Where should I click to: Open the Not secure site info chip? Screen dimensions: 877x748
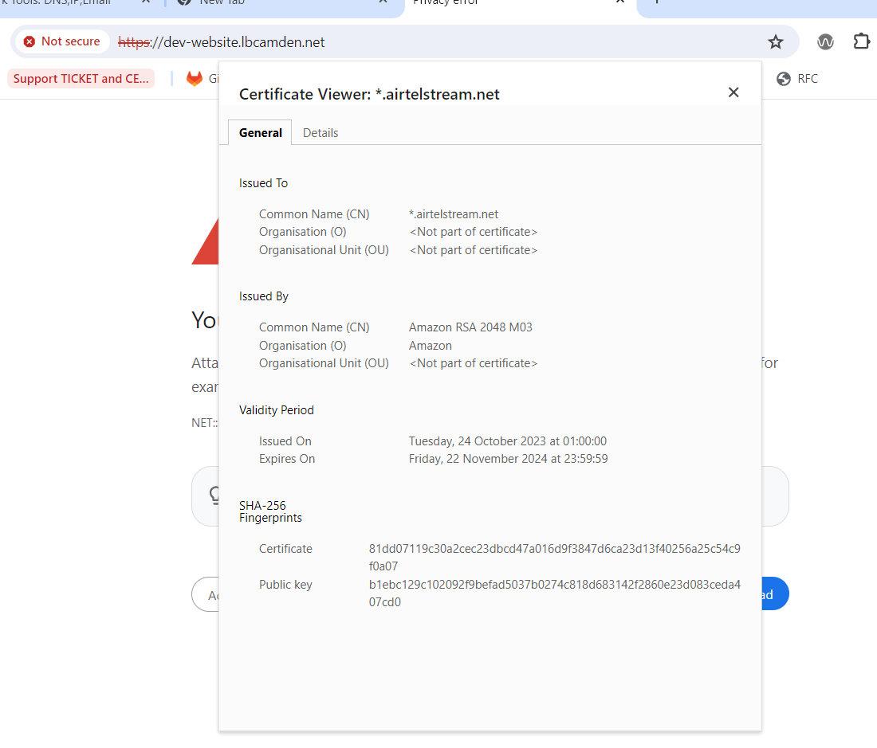point(62,41)
